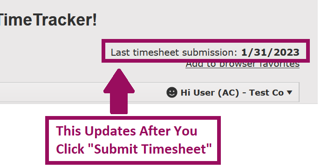Click the "(AC)" text in the user menu
Screen dimensions: 328x168
coord(228,93)
